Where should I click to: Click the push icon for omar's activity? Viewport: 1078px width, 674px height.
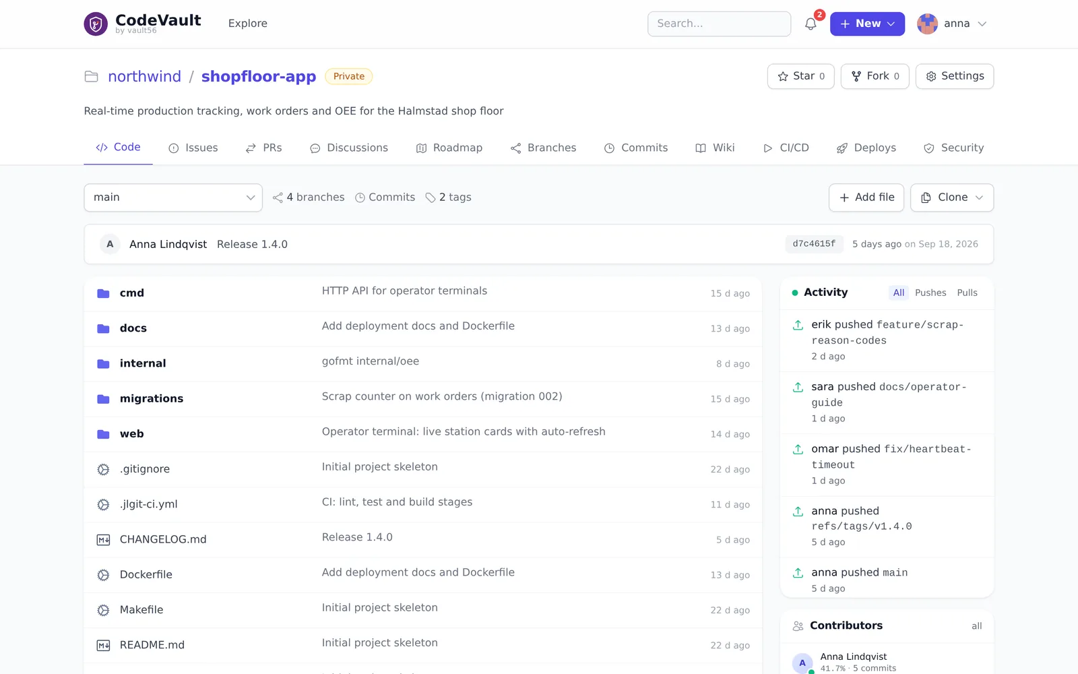[x=798, y=449]
